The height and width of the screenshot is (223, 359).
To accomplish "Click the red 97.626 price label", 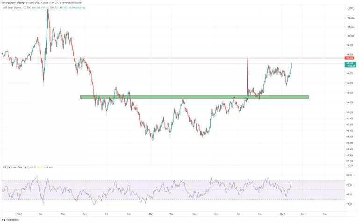I will pos(349,58).
